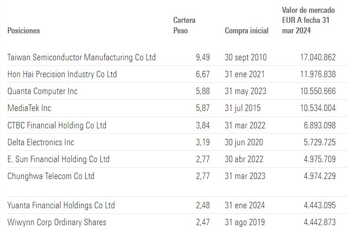The width and height of the screenshot is (348, 227).
Task: Open Hon Hai Precision Industry Co Ltd
Action: click(x=62, y=74)
